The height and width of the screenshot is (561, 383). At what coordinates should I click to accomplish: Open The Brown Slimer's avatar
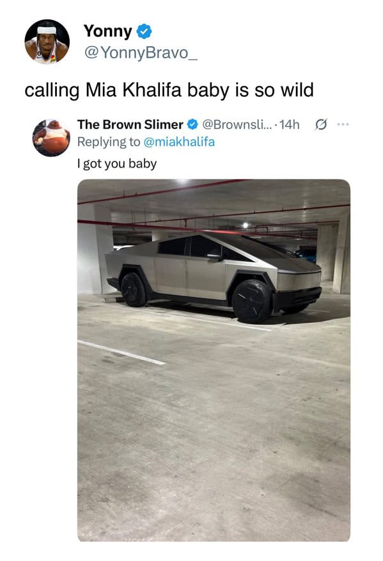click(x=51, y=138)
